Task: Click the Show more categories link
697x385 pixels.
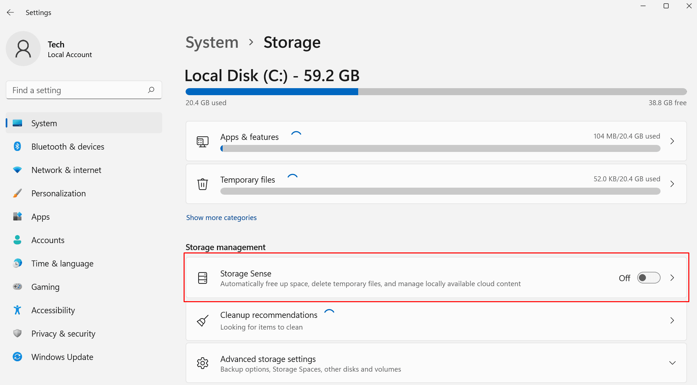Action: 221,217
